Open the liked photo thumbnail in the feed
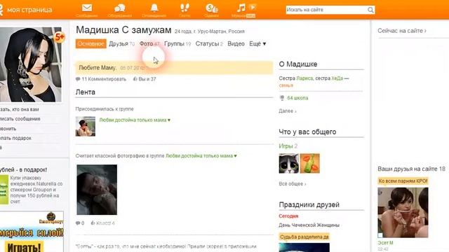Viewport: 449px width, 252px height. point(97,190)
